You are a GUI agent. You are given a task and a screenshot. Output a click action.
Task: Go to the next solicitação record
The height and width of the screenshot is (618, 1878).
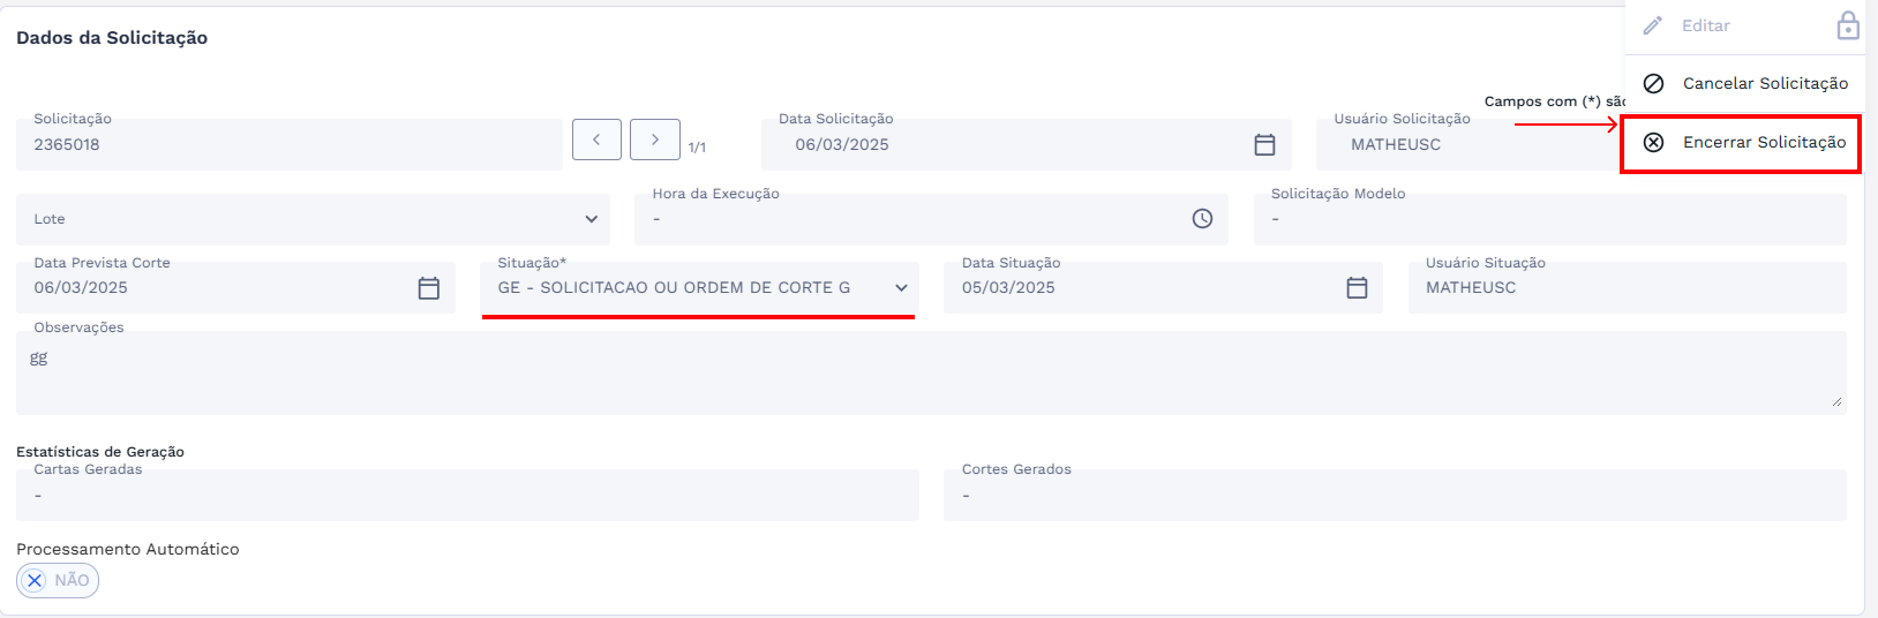tap(655, 139)
